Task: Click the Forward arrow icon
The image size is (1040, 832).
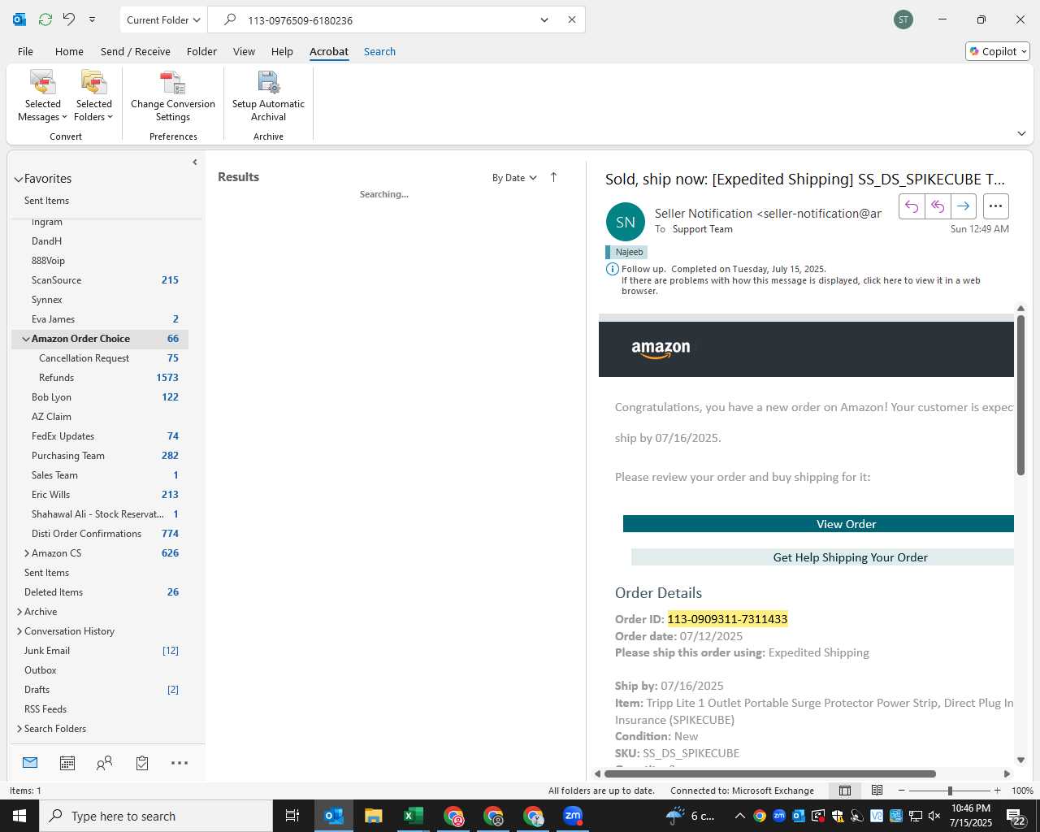Action: (x=963, y=206)
